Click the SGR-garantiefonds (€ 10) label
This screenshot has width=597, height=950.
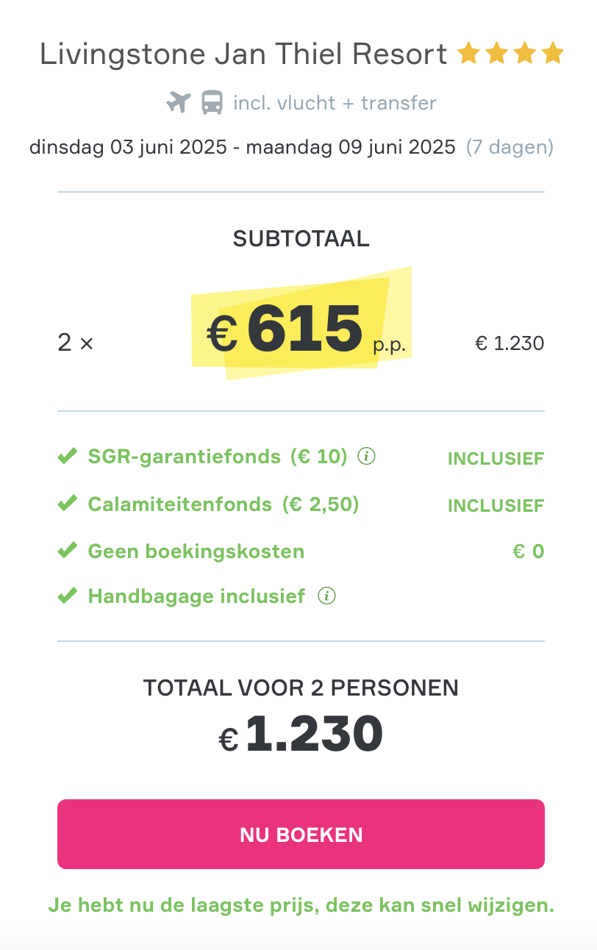(217, 457)
